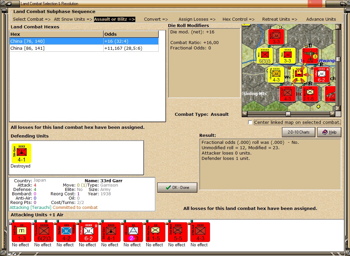Click Select Combat subphase step
Screen dimensions: 350x256
pos(32,19)
